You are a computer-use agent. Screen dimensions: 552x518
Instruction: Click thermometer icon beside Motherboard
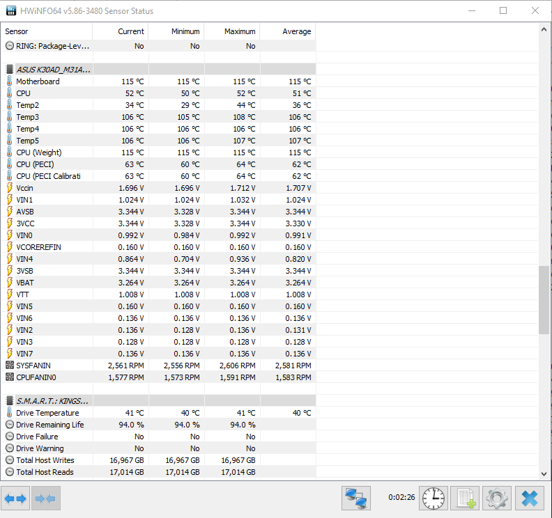[10, 81]
